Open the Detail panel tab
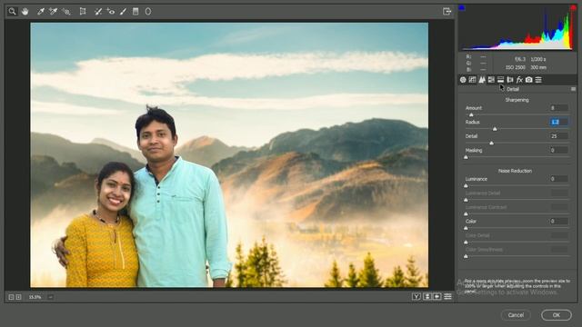Screen dimensions: 582x327 point(482,80)
